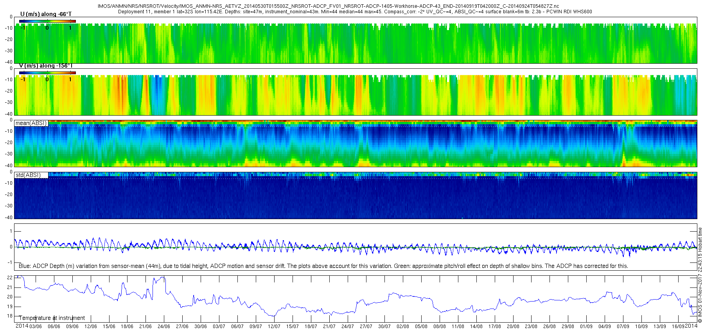Click the U velocity panel colorbar
The width and height of the screenshot is (704, 332).
[47, 21]
